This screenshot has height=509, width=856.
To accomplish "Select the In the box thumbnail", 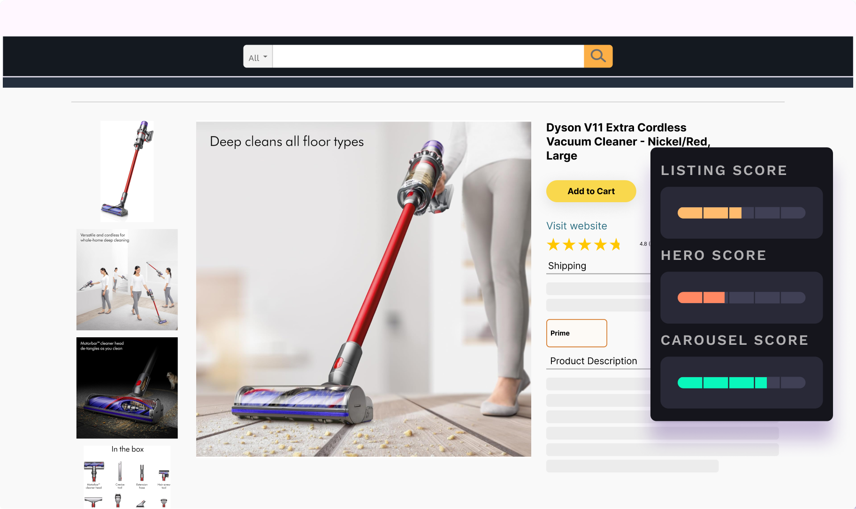I will click(127, 477).
